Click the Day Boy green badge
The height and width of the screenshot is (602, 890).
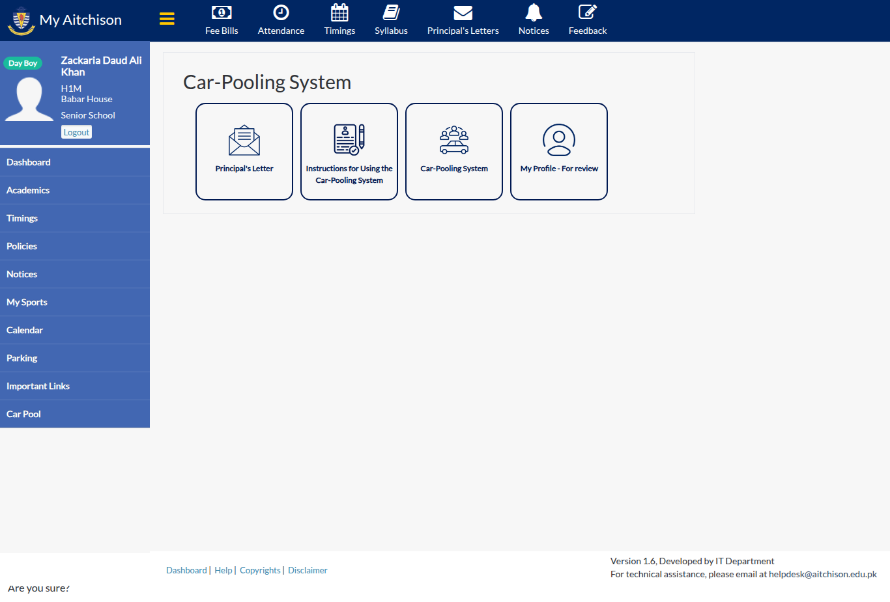click(23, 63)
